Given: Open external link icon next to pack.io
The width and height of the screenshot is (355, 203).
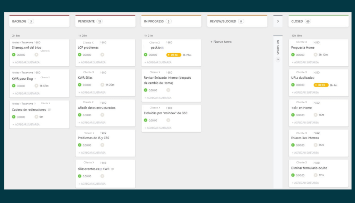Looking at the screenshot, I should (x=162, y=48).
